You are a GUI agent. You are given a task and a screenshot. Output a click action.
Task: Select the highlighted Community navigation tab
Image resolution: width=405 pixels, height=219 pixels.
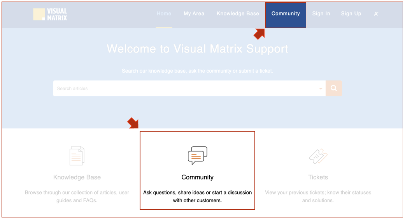point(286,14)
